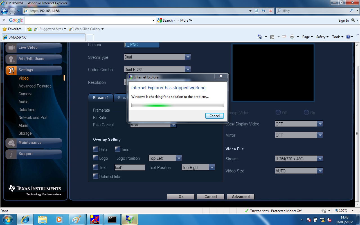Select the Advanced Features settings item
The width and height of the screenshot is (360, 225).
35,86
